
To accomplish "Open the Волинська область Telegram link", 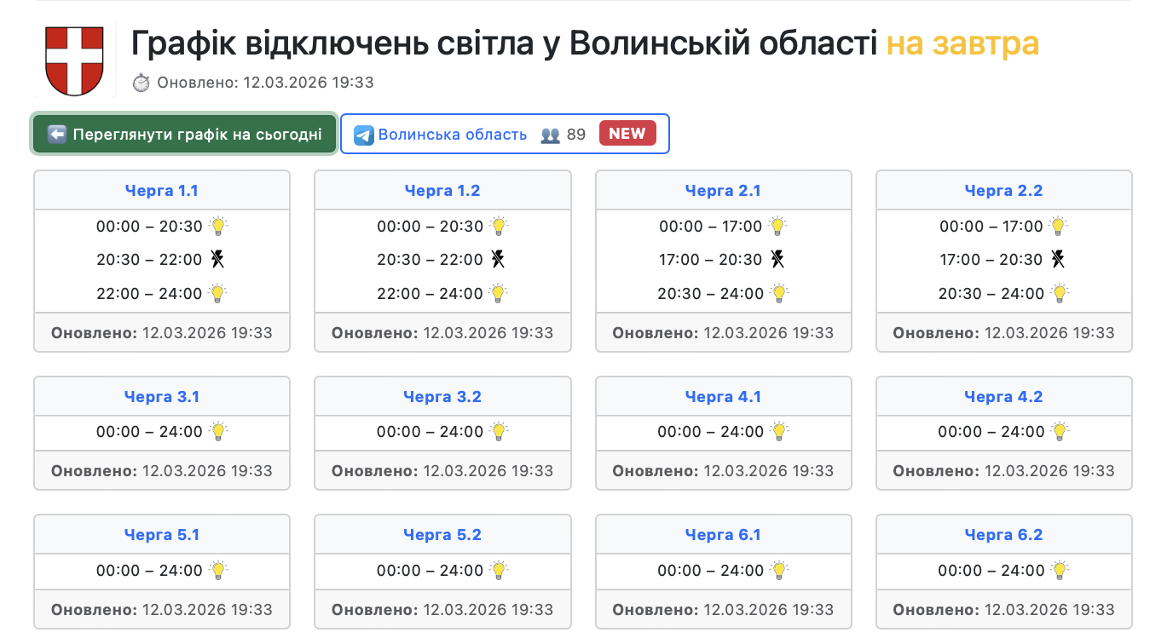I will [x=452, y=135].
